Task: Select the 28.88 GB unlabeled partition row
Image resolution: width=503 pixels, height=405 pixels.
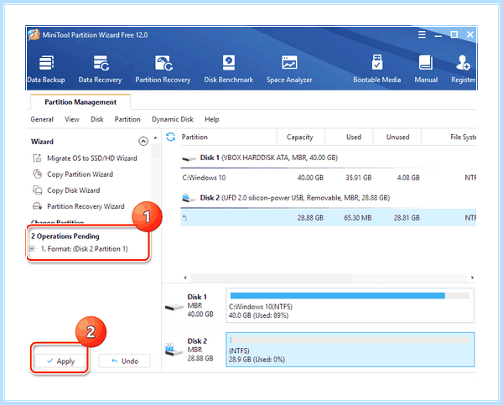Action: [328, 217]
